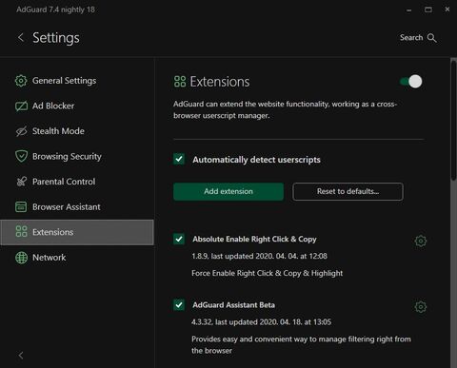The image size is (457, 368).
Task: Click the Network globe icon
Action: [x=21, y=258]
